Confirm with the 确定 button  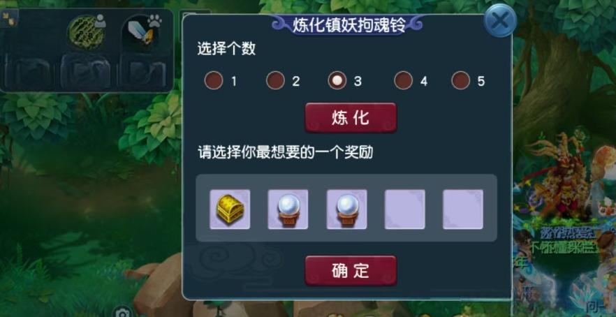point(351,271)
